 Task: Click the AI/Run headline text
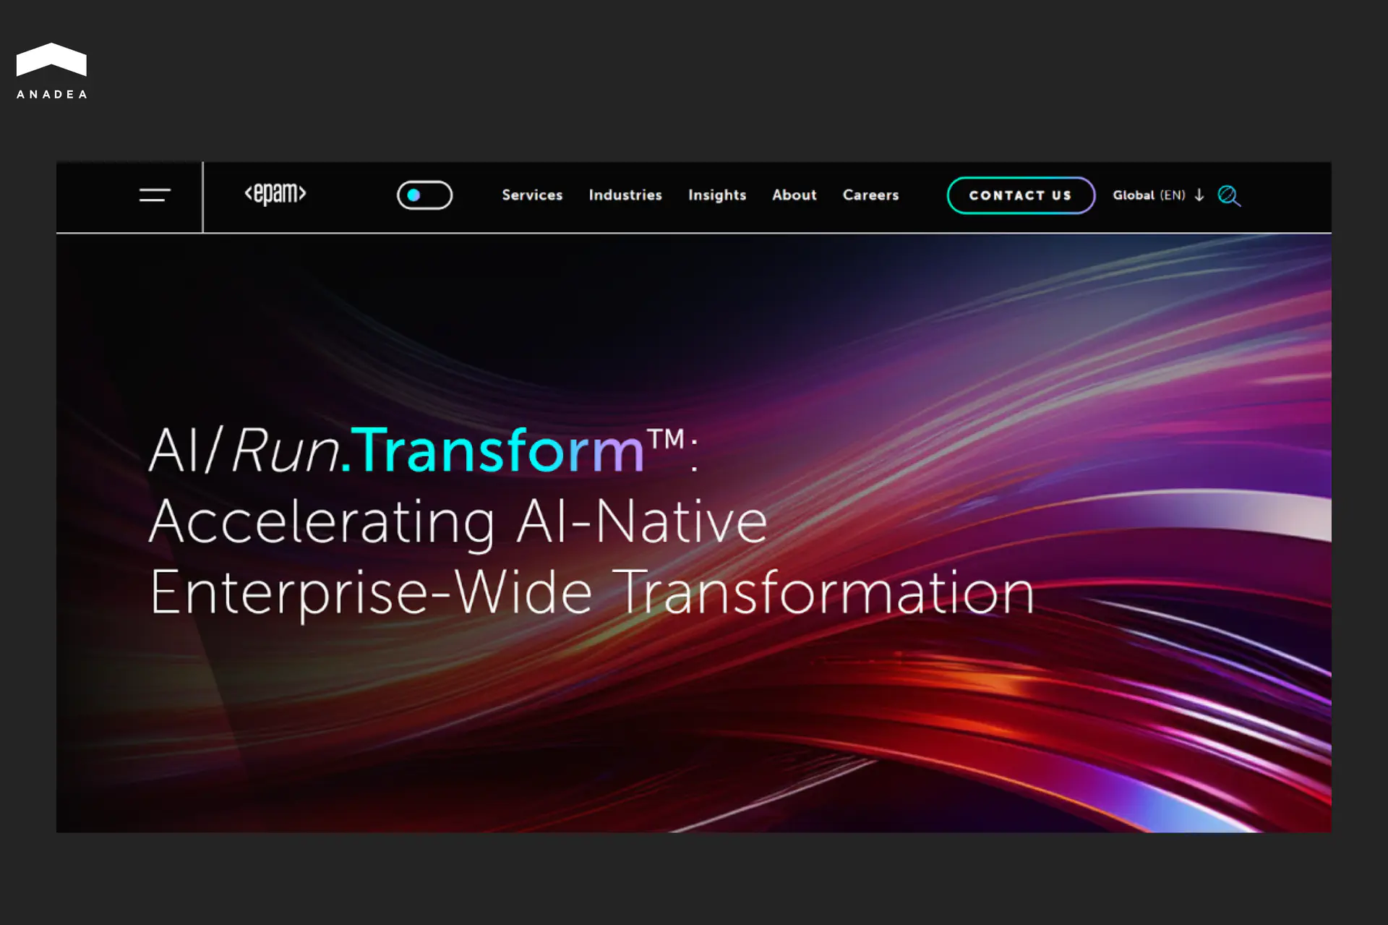(243, 451)
